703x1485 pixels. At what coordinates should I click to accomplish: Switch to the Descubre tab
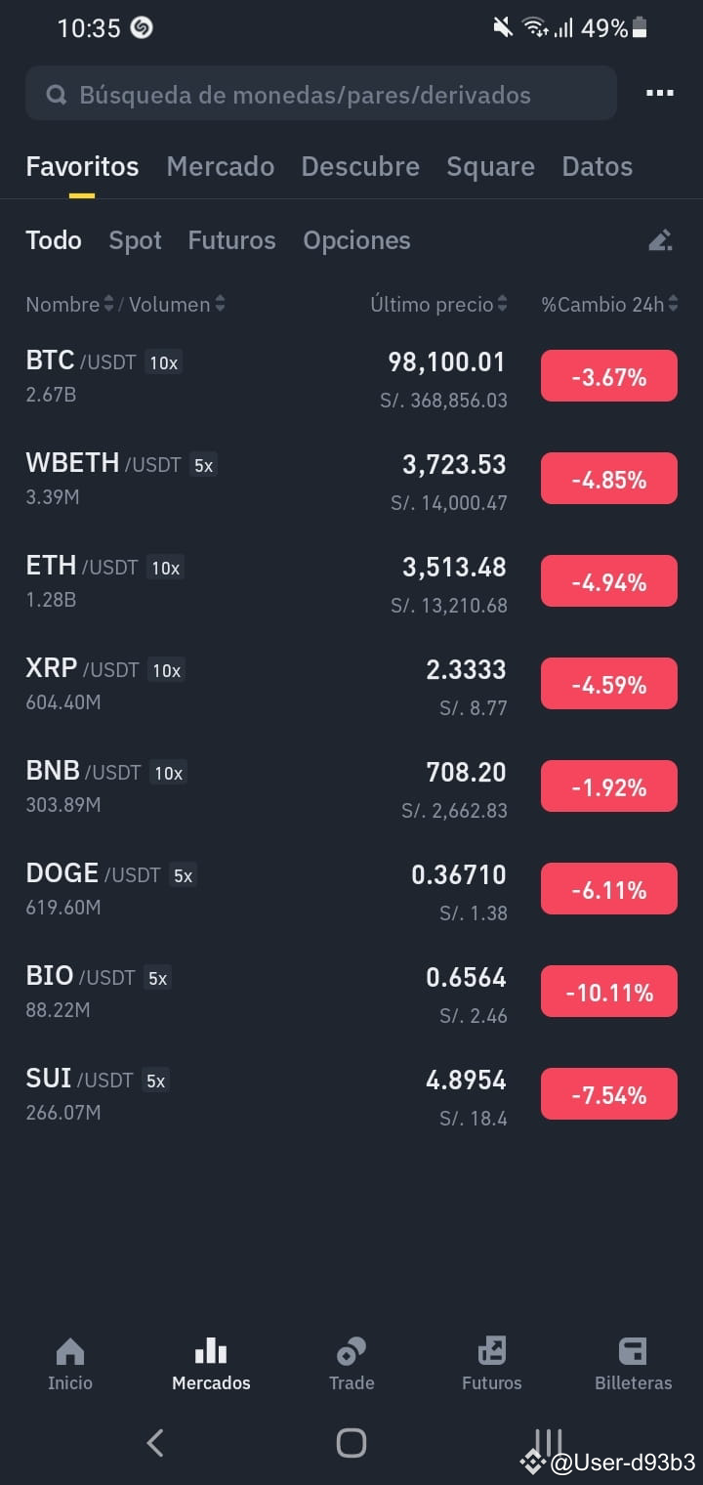pyautogui.click(x=360, y=166)
